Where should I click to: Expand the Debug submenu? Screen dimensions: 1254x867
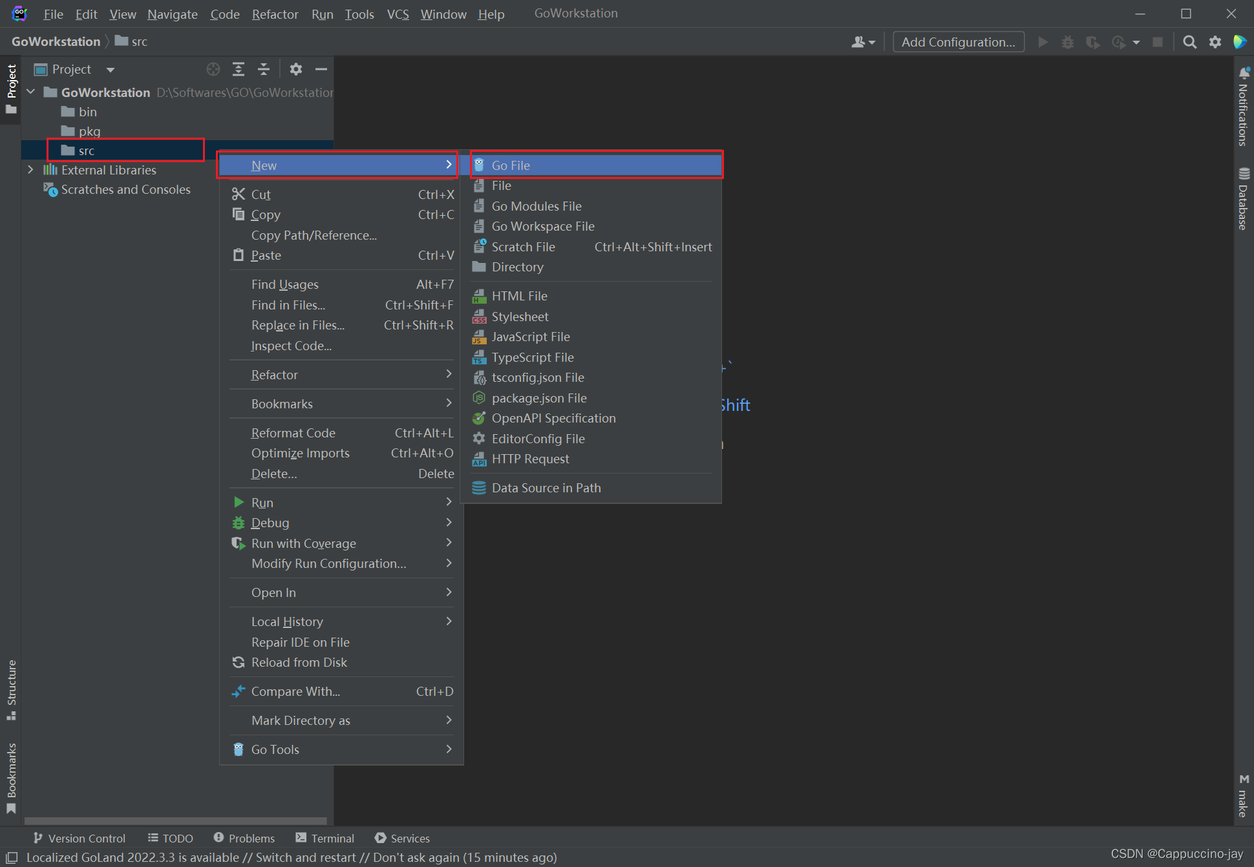342,523
